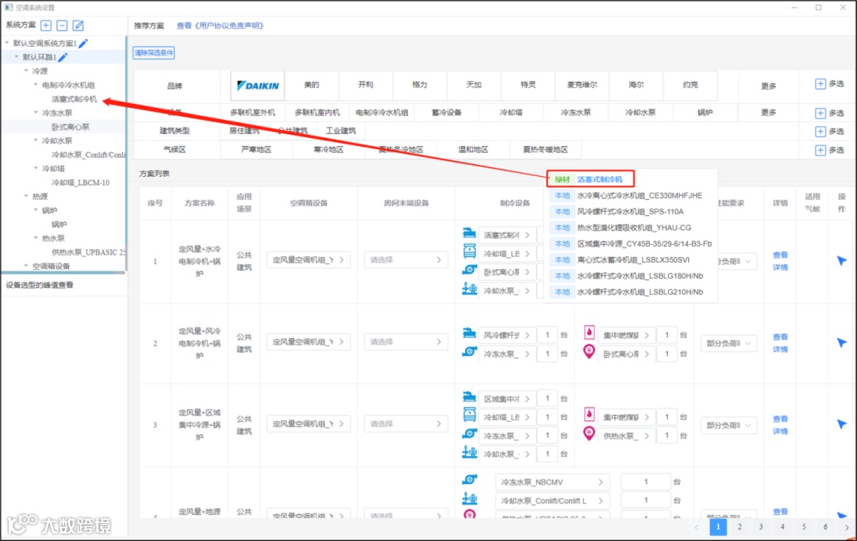Go to next page with right arrow

(x=847, y=528)
